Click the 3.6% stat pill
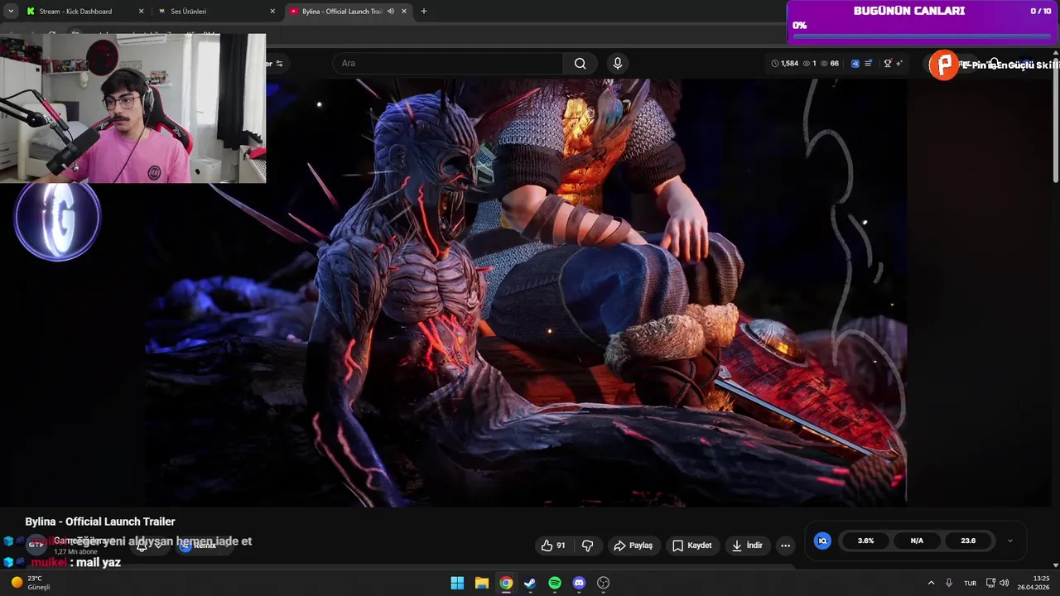 pyautogui.click(x=865, y=541)
